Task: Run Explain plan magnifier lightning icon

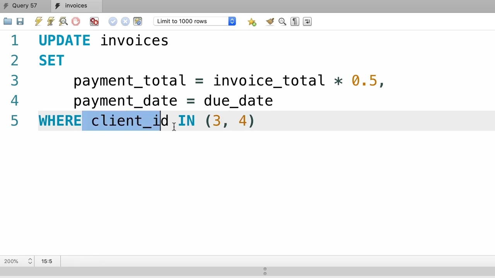Action: [63, 22]
